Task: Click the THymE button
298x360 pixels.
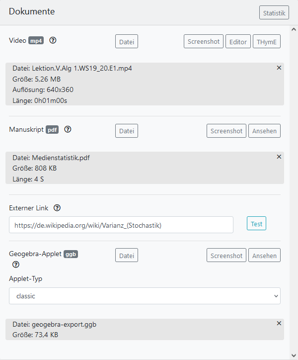Action: pos(267,42)
